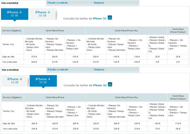Screen dimensions: 190x134
Task: Click 'Tarifa Plana iPhone Plus' header in the 16 GB table
Action: (x=126, y=30)
